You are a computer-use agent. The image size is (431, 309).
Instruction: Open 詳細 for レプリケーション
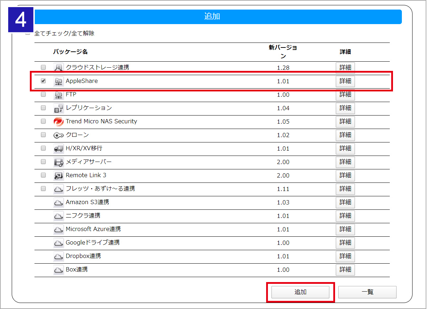(x=345, y=108)
